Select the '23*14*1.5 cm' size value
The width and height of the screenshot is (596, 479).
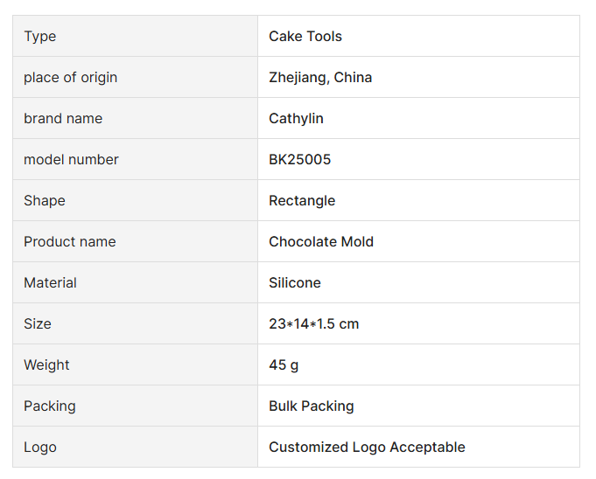point(314,324)
